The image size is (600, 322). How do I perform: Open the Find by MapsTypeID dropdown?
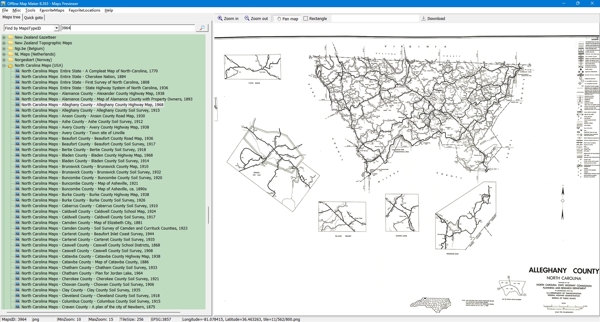(57, 28)
